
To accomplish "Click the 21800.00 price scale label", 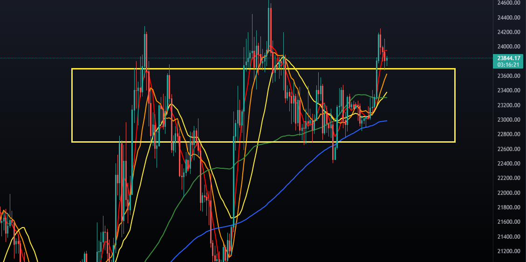I will tap(509, 207).
